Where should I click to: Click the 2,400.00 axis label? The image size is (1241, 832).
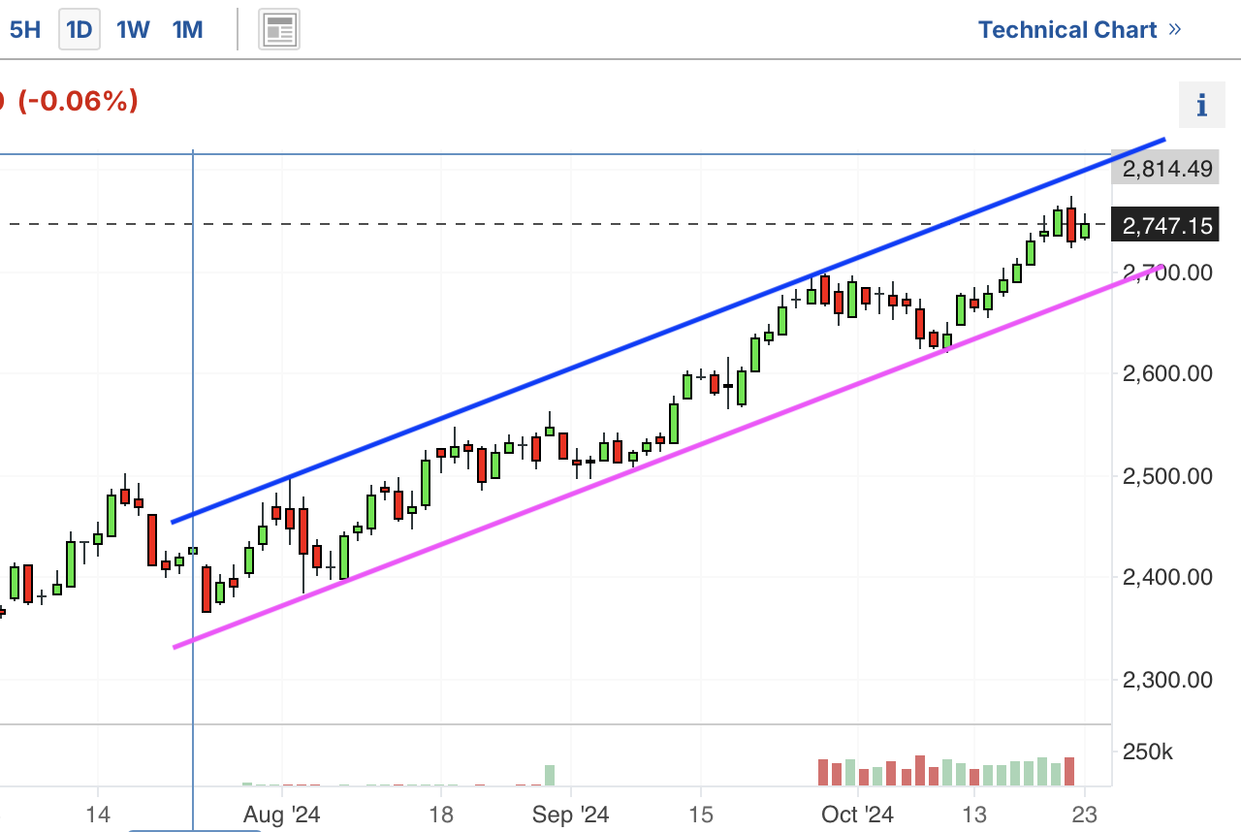click(x=1167, y=577)
